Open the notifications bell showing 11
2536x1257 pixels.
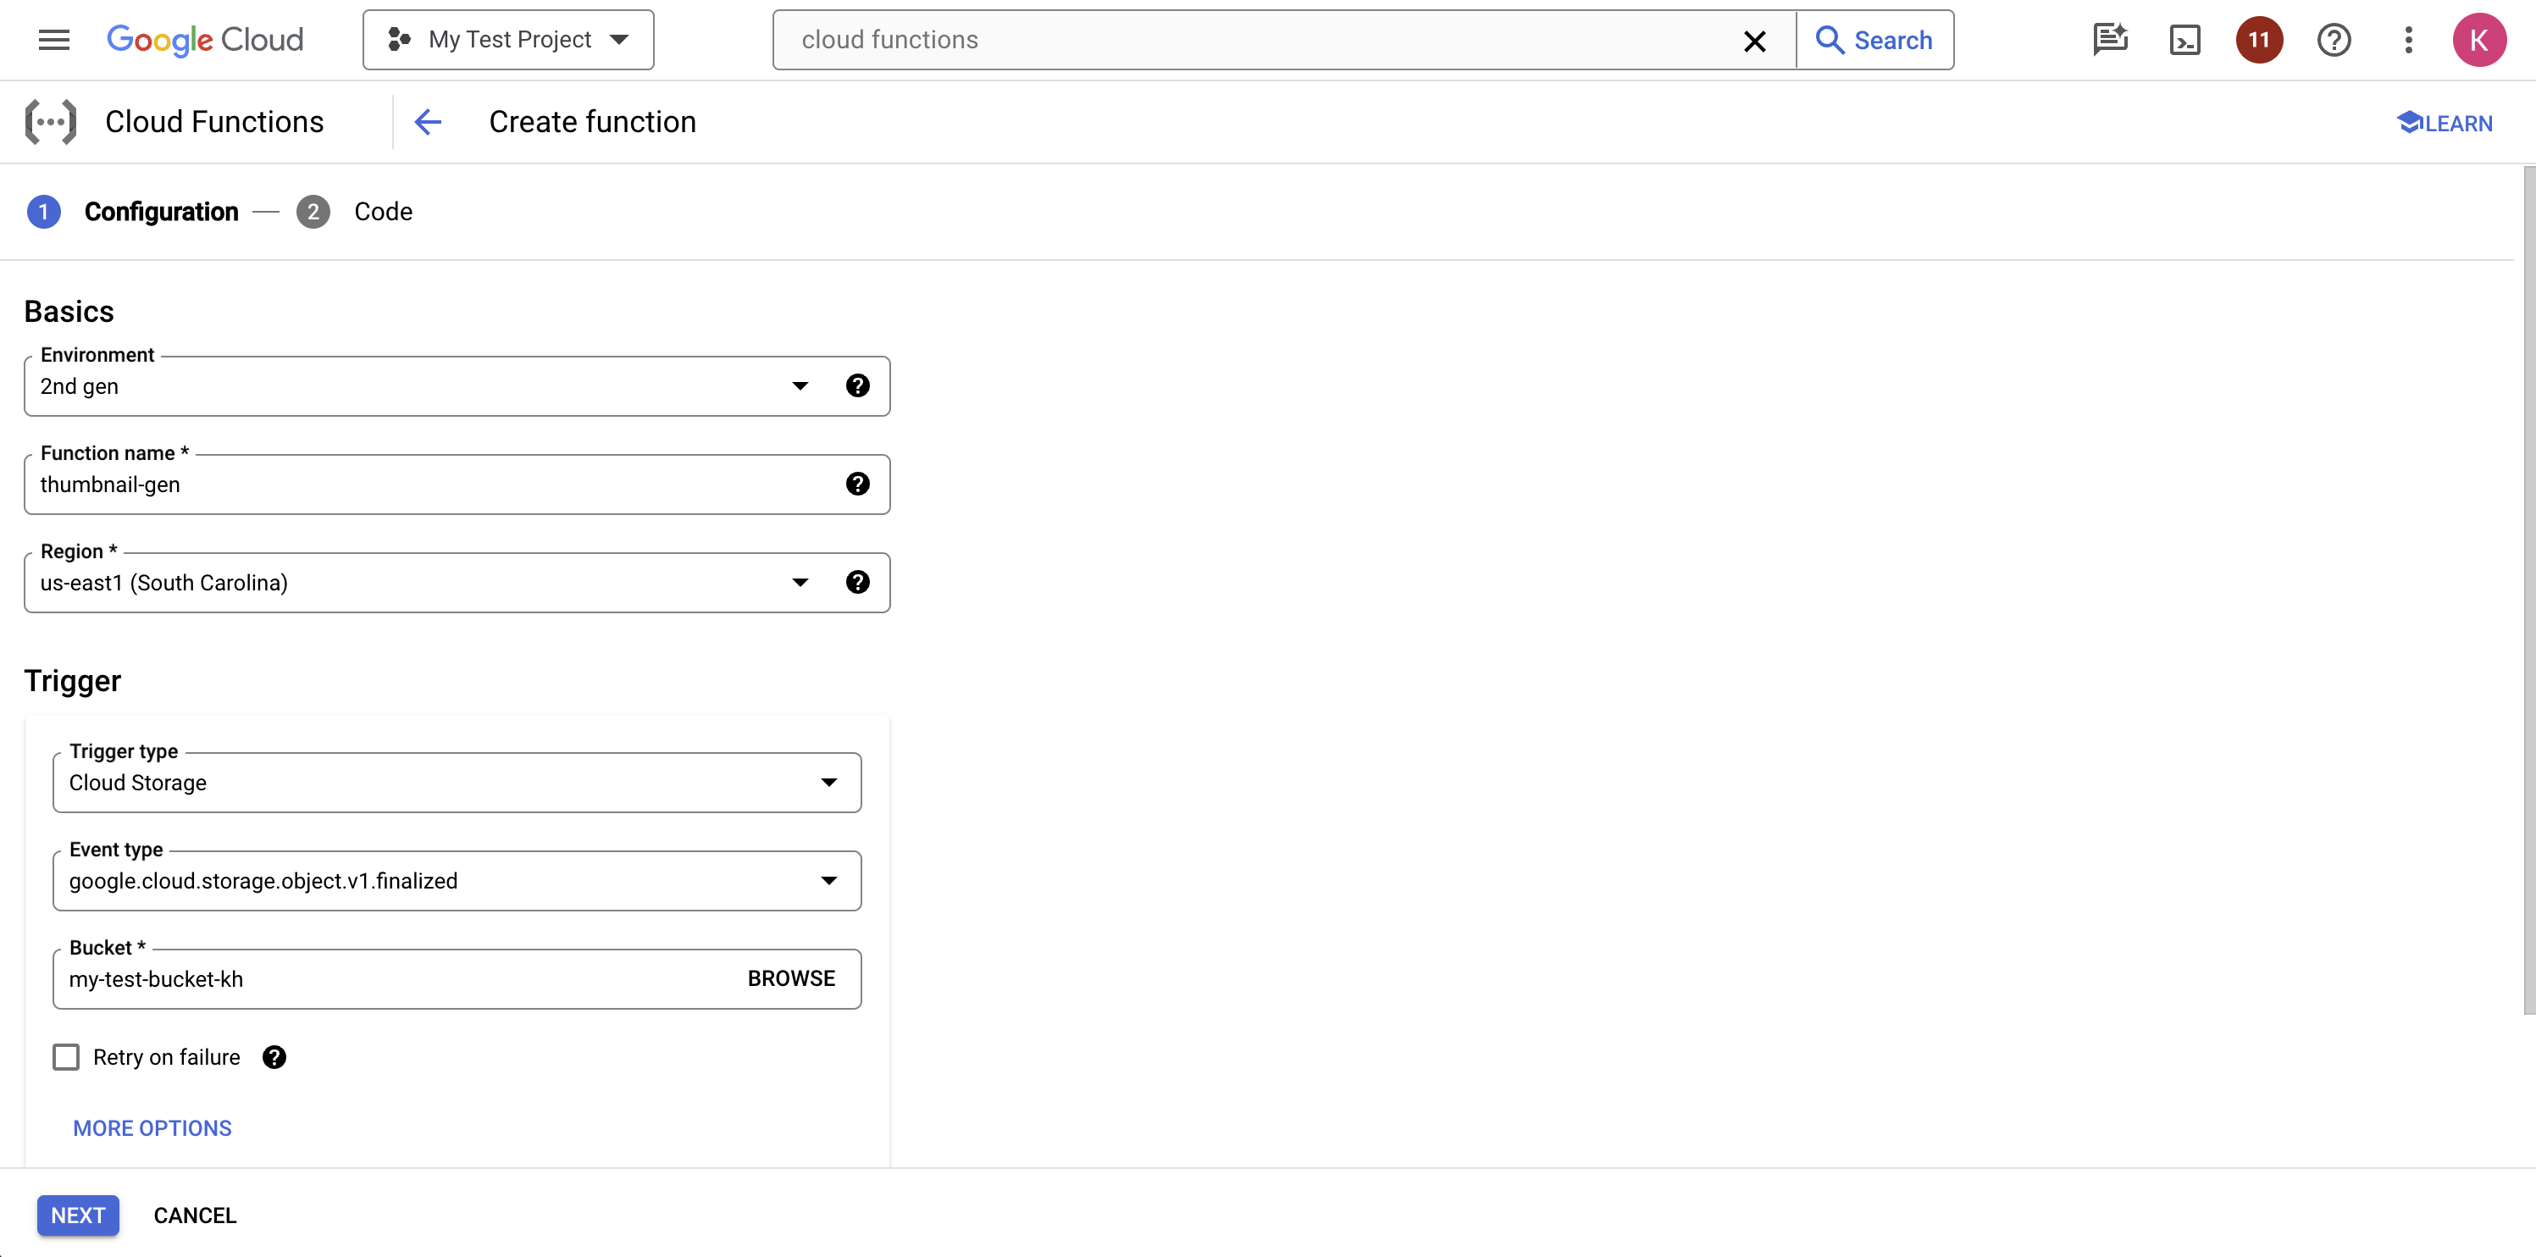click(x=2258, y=39)
